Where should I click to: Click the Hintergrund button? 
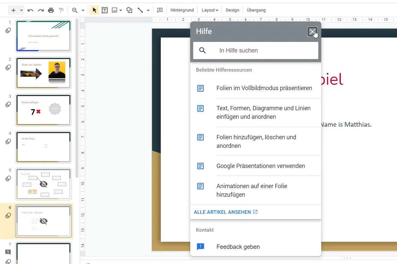tap(182, 10)
